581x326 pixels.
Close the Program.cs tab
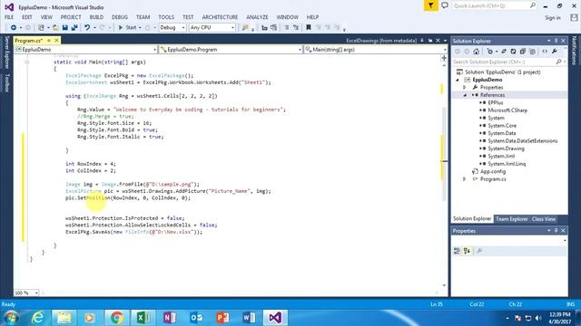tap(56, 40)
